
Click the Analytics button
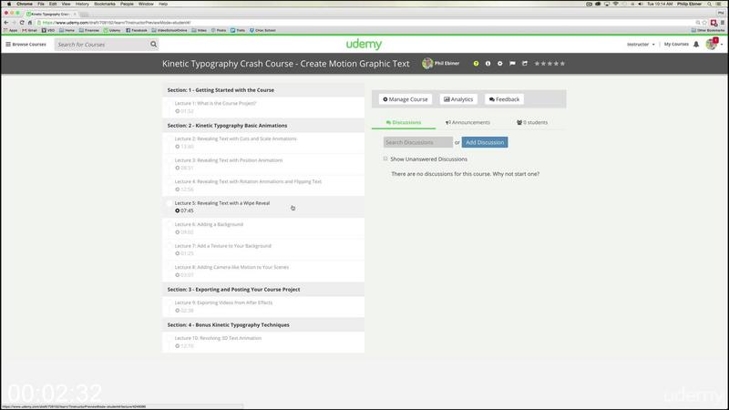tap(458, 99)
